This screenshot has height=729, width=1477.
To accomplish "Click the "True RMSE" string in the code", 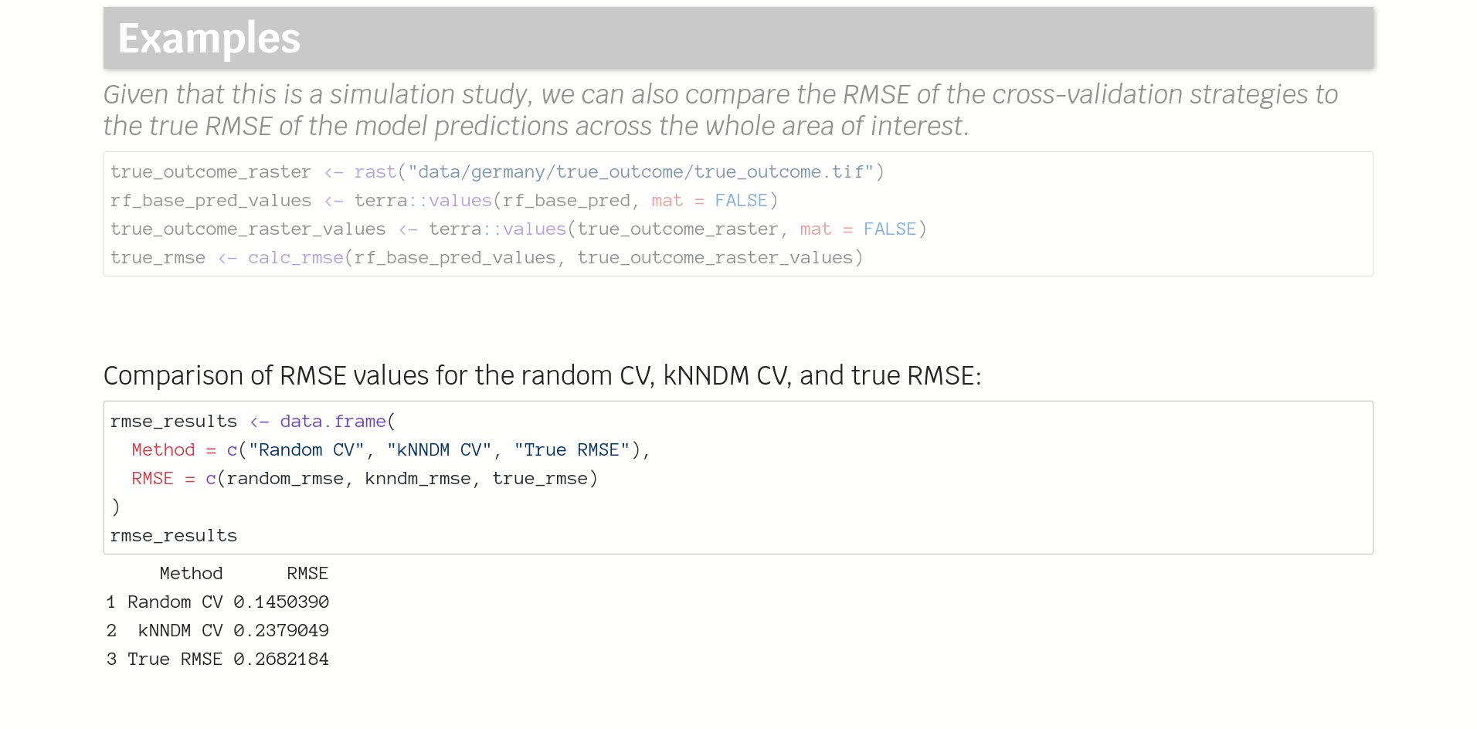I will coord(572,449).
